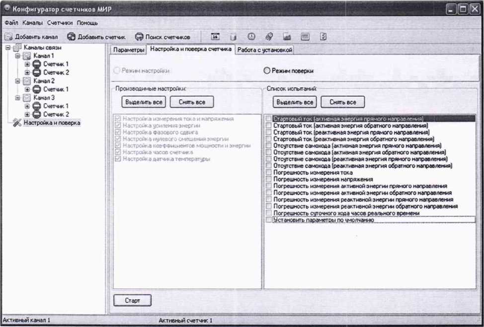Click the bin-shaped toolbar icon after calendar
The width and height of the screenshot is (484, 327).
tap(233, 37)
